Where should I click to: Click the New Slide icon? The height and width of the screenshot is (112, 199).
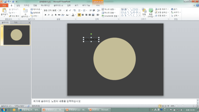tap(25, 11)
